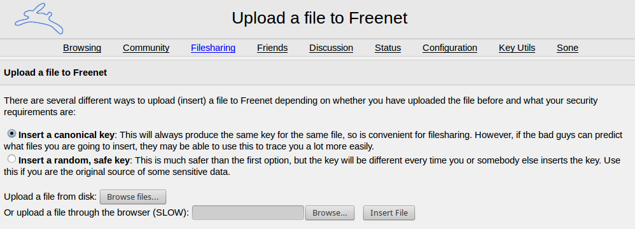
Task: Open the Friends menu
Action: pos(272,48)
